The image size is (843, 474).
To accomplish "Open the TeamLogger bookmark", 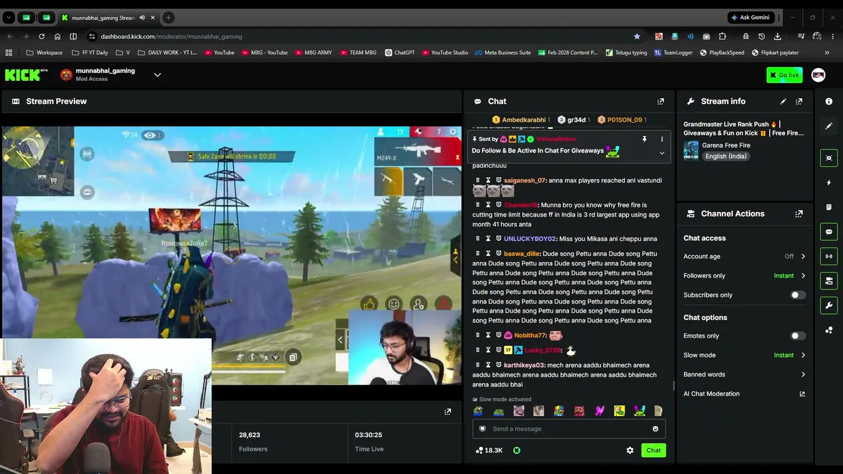I will click(673, 53).
